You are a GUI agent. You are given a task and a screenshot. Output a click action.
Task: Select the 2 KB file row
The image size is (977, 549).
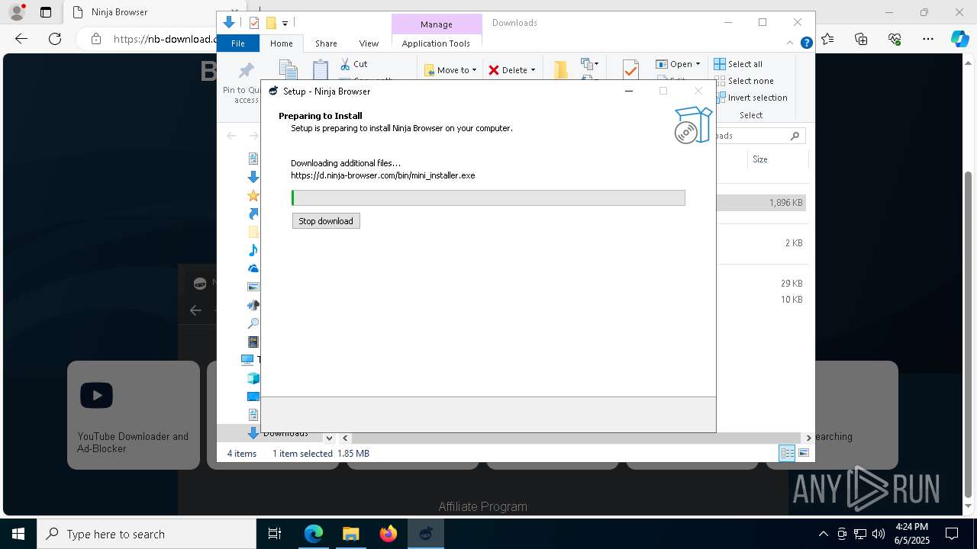761,243
